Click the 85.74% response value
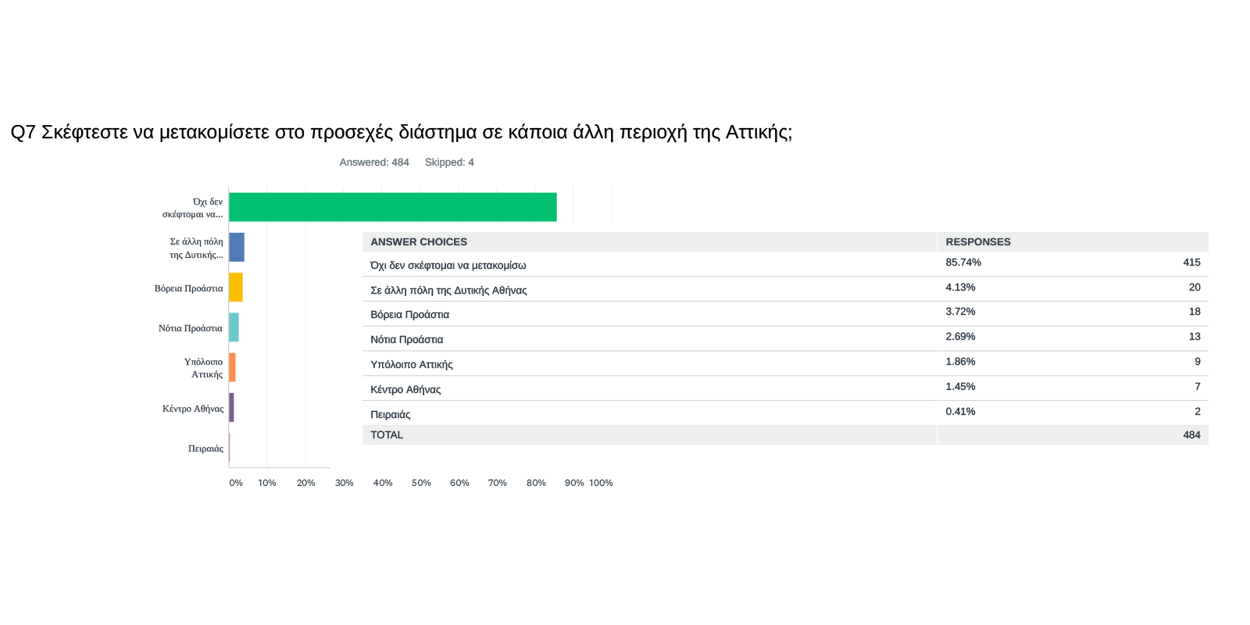Image resolution: width=1250 pixels, height=625 pixels. 962,262
